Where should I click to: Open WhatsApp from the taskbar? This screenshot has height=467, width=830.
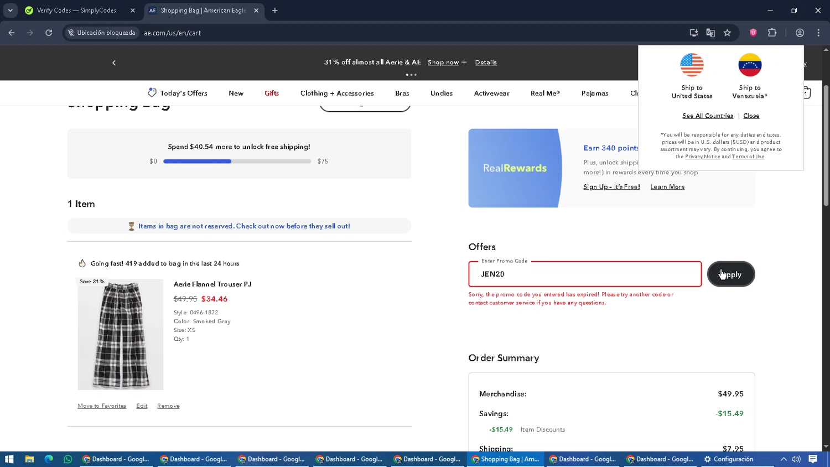tap(68, 459)
